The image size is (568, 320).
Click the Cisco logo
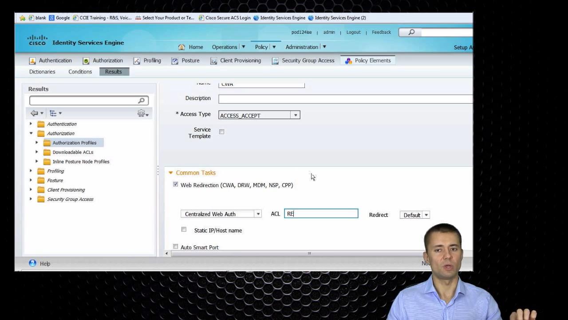click(x=37, y=40)
